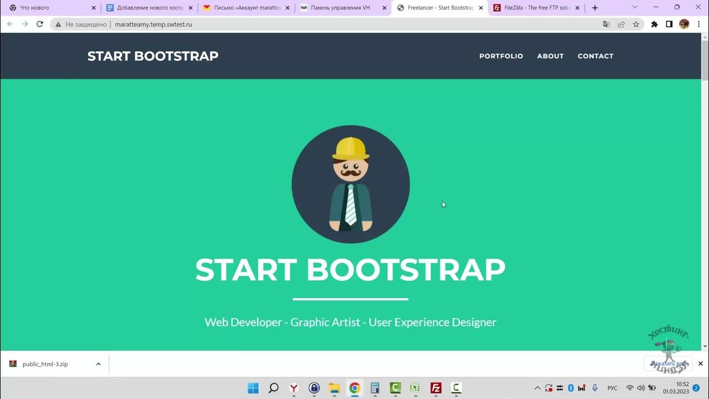Click the Bluetooth tray icon
Image resolution: width=709 pixels, height=399 pixels.
571,388
